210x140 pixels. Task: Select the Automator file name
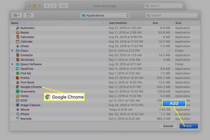[28, 28]
